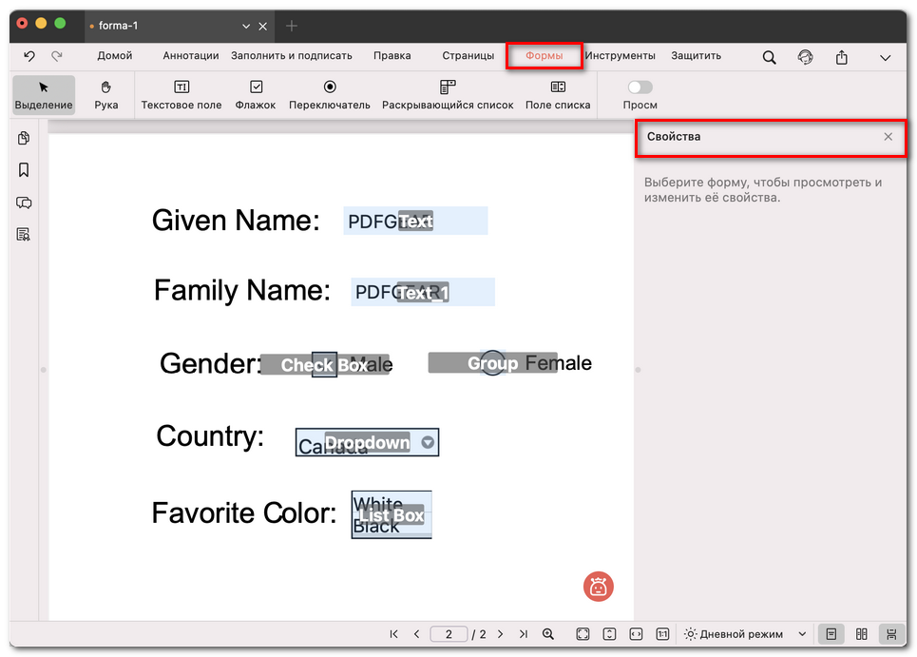The image size is (917, 657).
Task: Expand the forma-1 tab list chevron
Action: coord(246,26)
